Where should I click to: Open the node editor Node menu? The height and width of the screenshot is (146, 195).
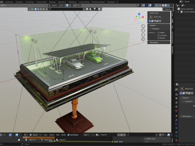pyautogui.click(x=63, y=135)
